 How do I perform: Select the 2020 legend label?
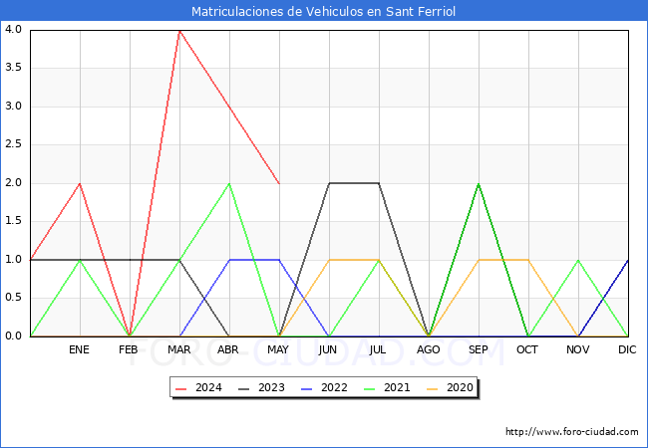point(460,388)
